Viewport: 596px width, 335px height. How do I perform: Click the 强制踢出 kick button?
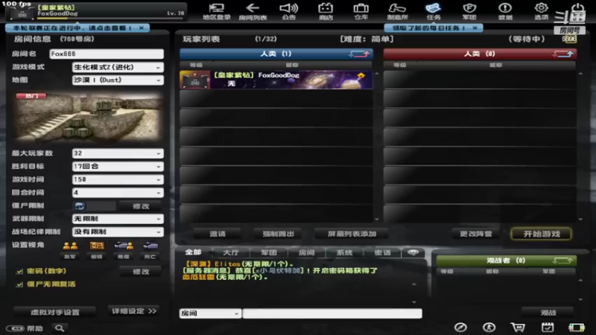click(279, 234)
